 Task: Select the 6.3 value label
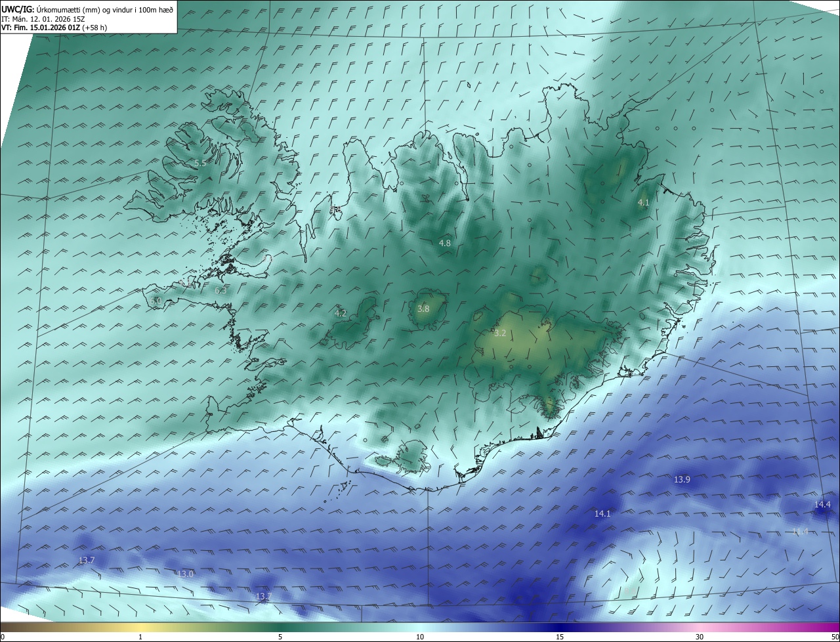220,290
